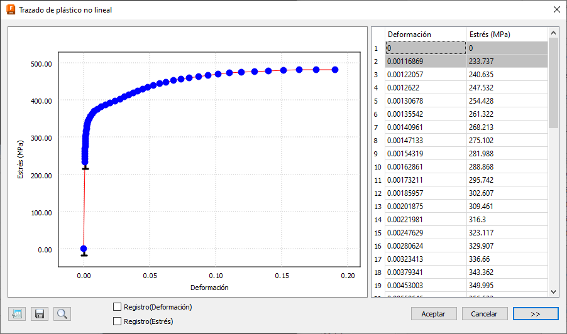The width and height of the screenshot is (567, 334).
Task: Select cell 0.00453003
Action: pyautogui.click(x=426, y=285)
